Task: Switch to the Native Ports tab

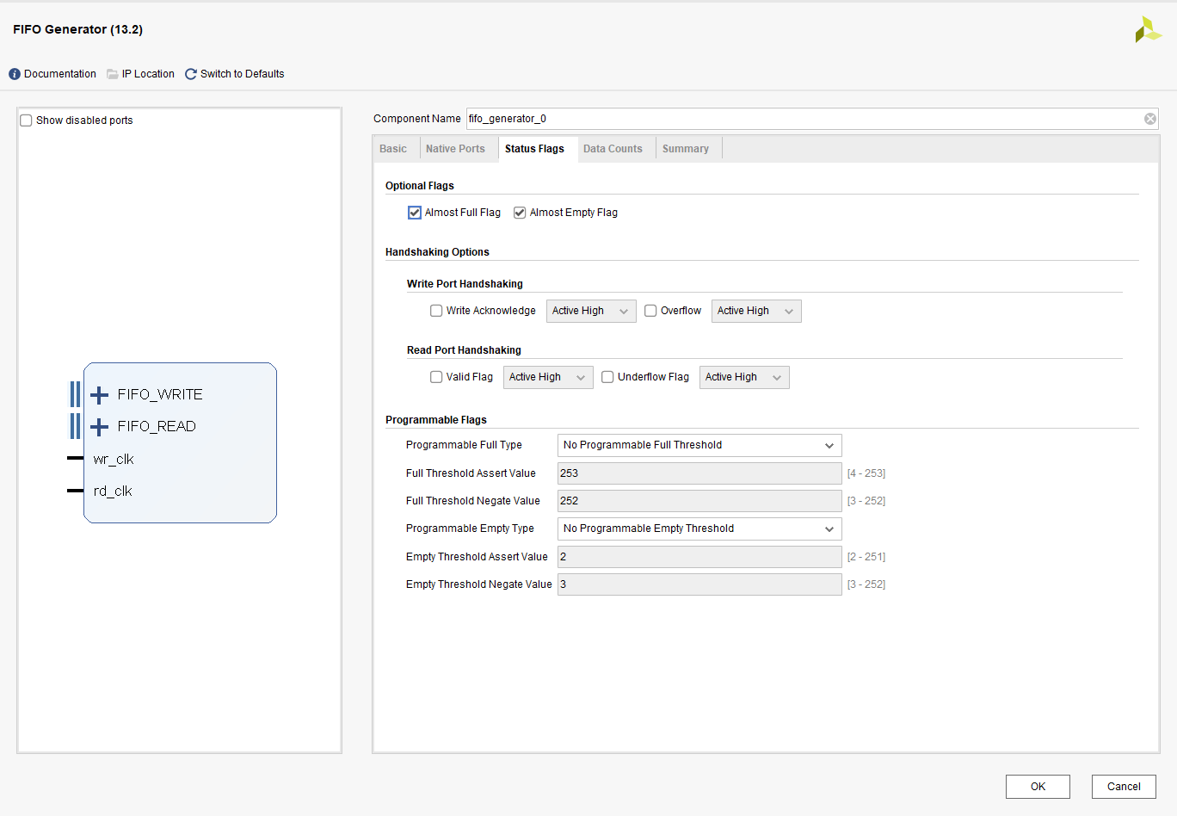Action: coord(455,149)
